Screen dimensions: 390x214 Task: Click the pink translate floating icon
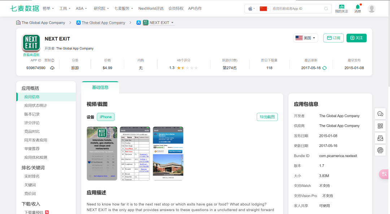384,174
